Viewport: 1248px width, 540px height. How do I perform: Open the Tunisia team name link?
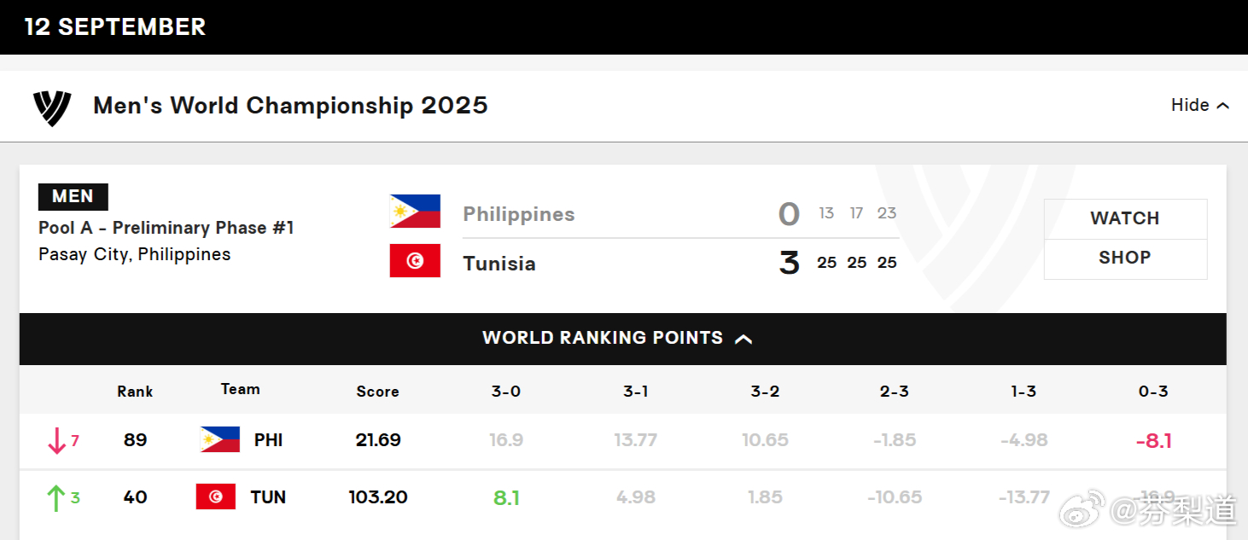[x=499, y=264]
